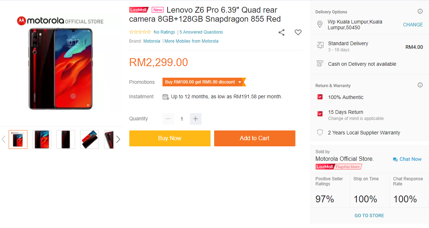Toggle the 100% Authentic checkbox
Viewport: 429px width, 228px height.
320,97
